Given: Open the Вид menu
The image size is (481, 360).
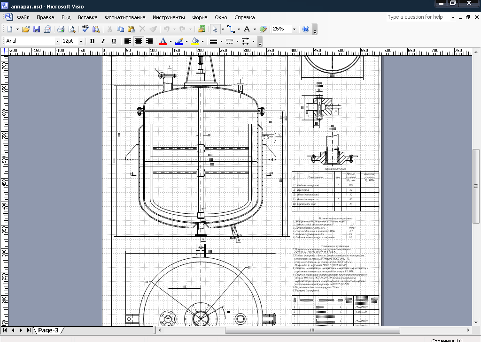Looking at the screenshot, I should 66,17.
